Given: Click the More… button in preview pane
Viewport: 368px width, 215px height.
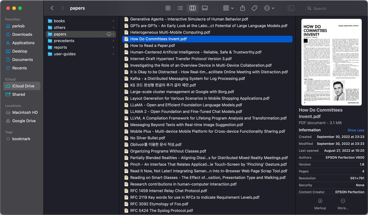Looking at the screenshot, I should (343, 201).
